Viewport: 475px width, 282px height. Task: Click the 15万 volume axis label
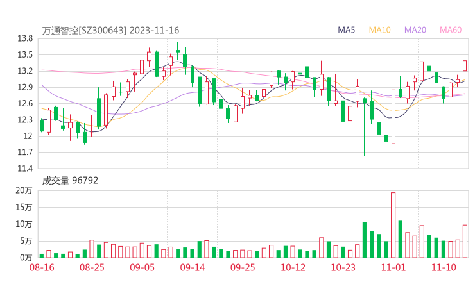pyautogui.click(x=24, y=207)
